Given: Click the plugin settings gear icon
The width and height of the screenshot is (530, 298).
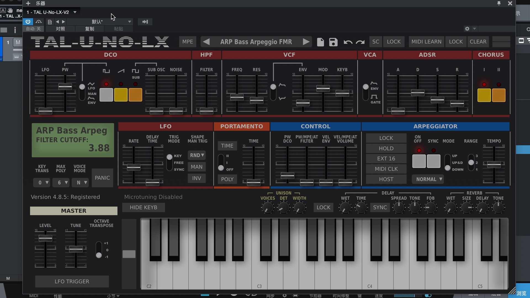Looking at the screenshot, I should pos(467,29).
